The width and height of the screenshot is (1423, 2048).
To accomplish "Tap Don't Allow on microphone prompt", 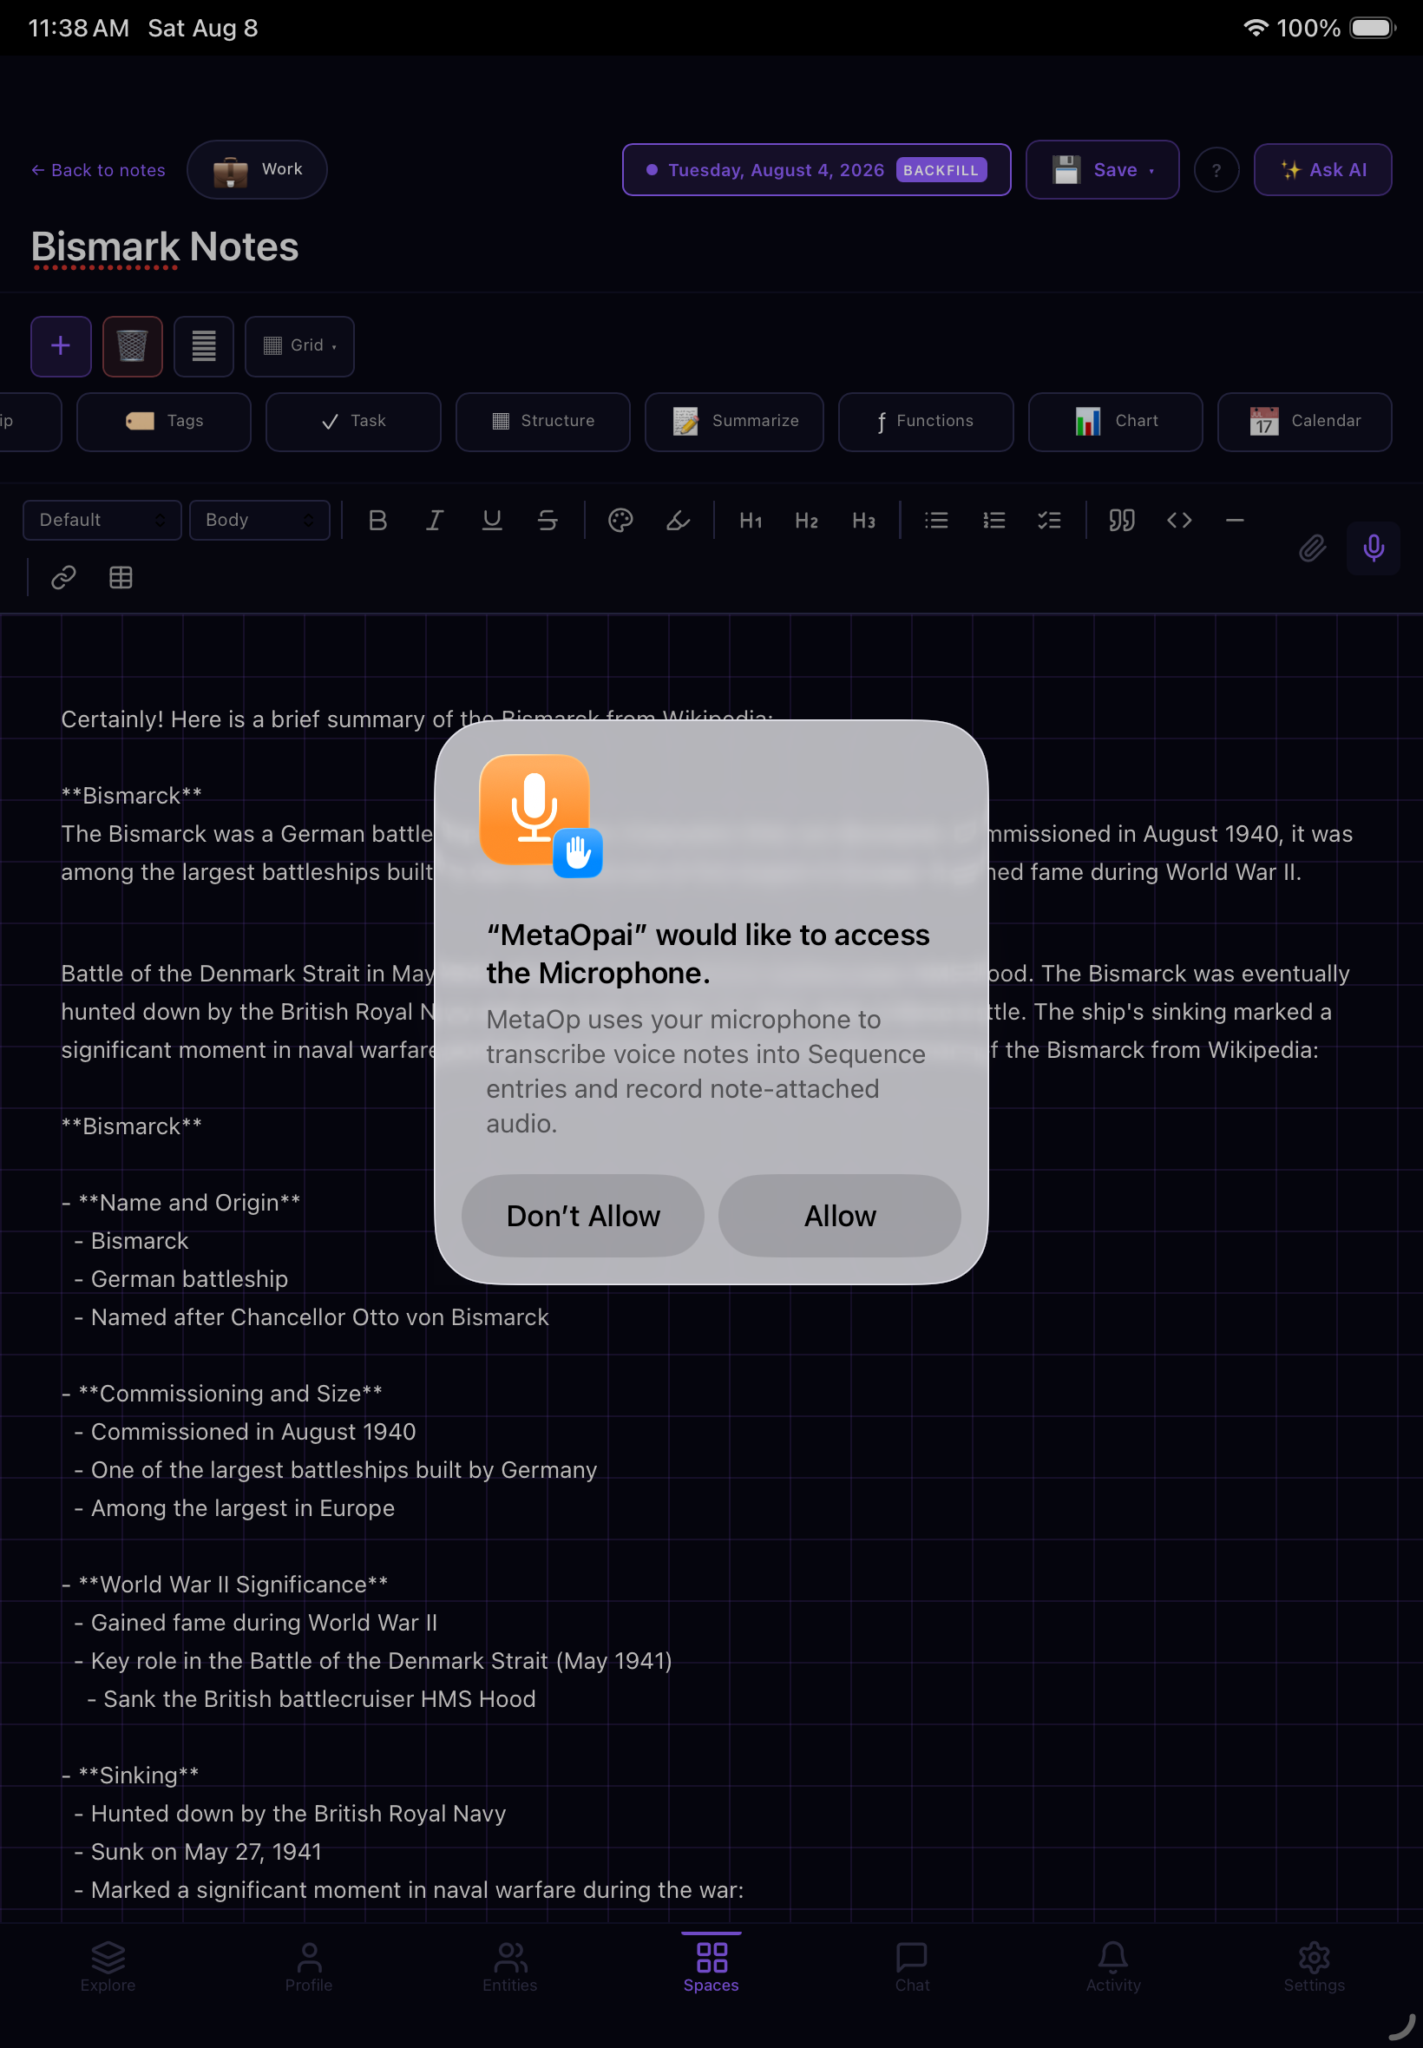I will 583,1215.
